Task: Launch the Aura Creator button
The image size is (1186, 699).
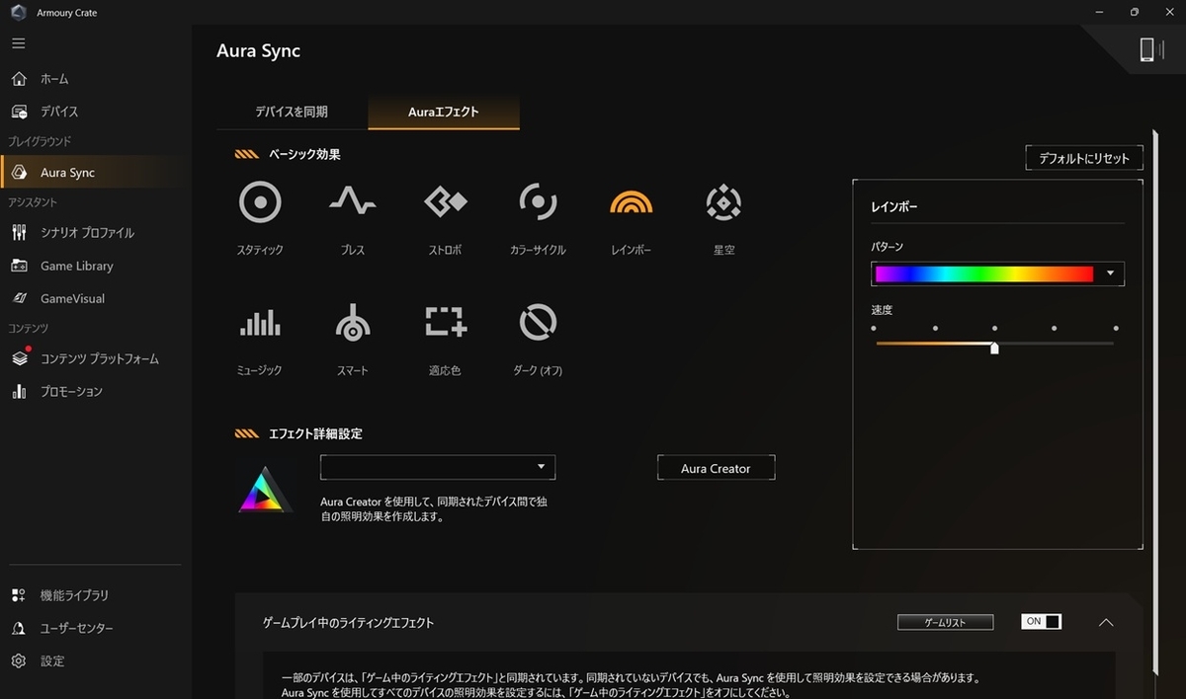Action: 716,468
